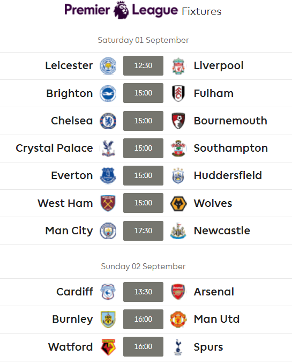Select the Watford badge icon

point(108,347)
